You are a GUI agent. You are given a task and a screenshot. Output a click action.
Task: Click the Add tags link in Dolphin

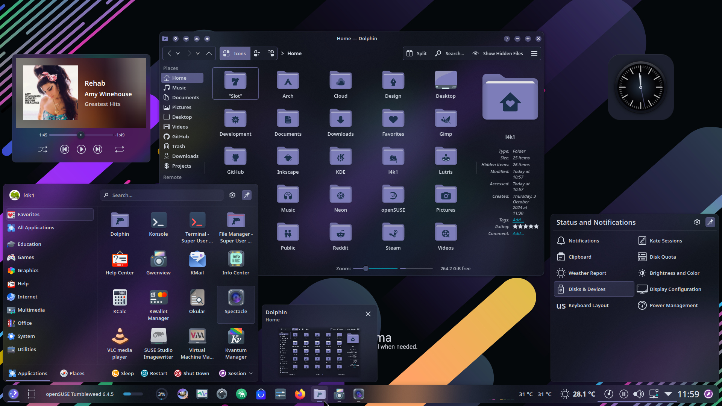(x=518, y=220)
